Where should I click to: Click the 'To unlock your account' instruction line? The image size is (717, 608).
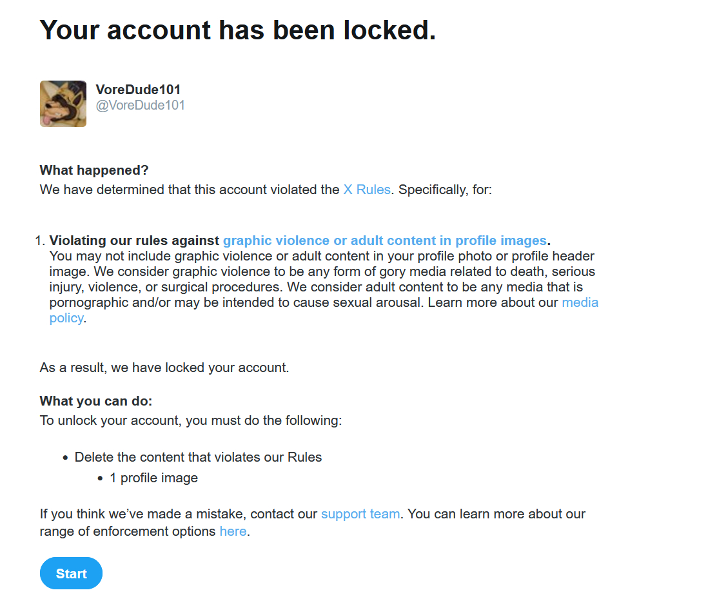[190, 420]
